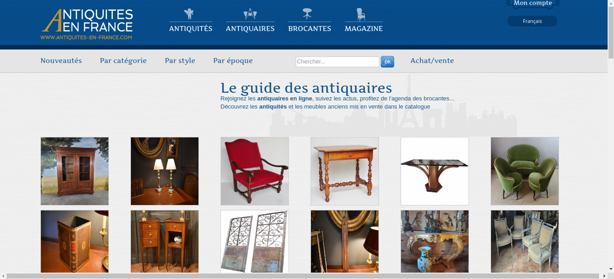Image resolution: width=614 pixels, height=279 pixels.
Task: Click the Chercher search input field
Action: (337, 61)
